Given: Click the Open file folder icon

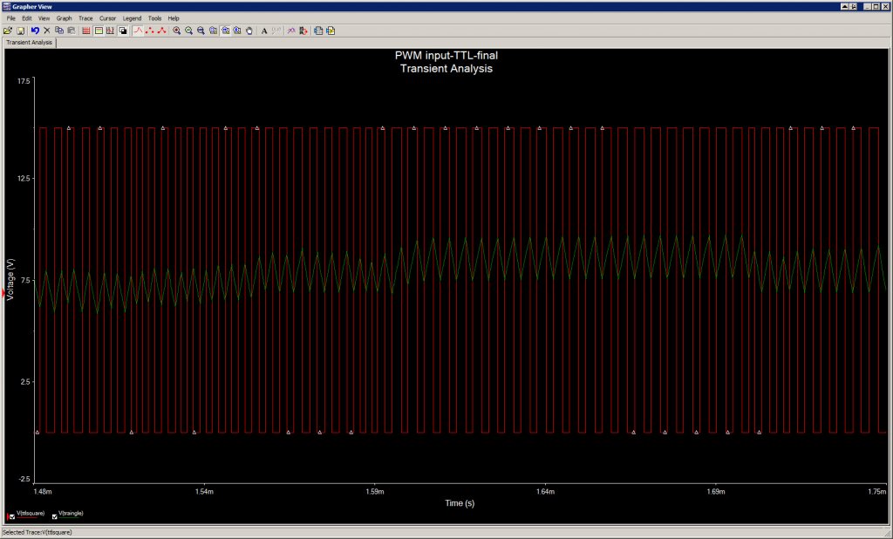Looking at the screenshot, I should click(x=7, y=31).
